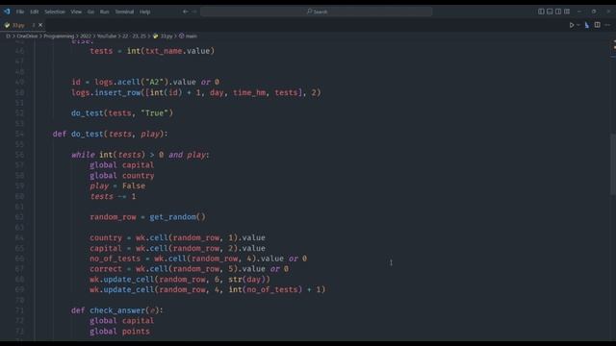The height and width of the screenshot is (346, 616).
Task: Click 'capital = wk.cell(random_row, 2).value' line
Action: point(177,248)
